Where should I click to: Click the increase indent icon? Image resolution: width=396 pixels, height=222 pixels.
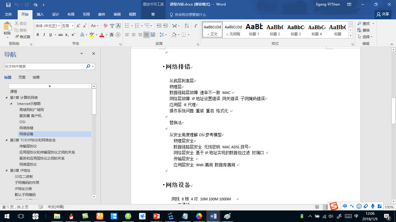pos(166,26)
